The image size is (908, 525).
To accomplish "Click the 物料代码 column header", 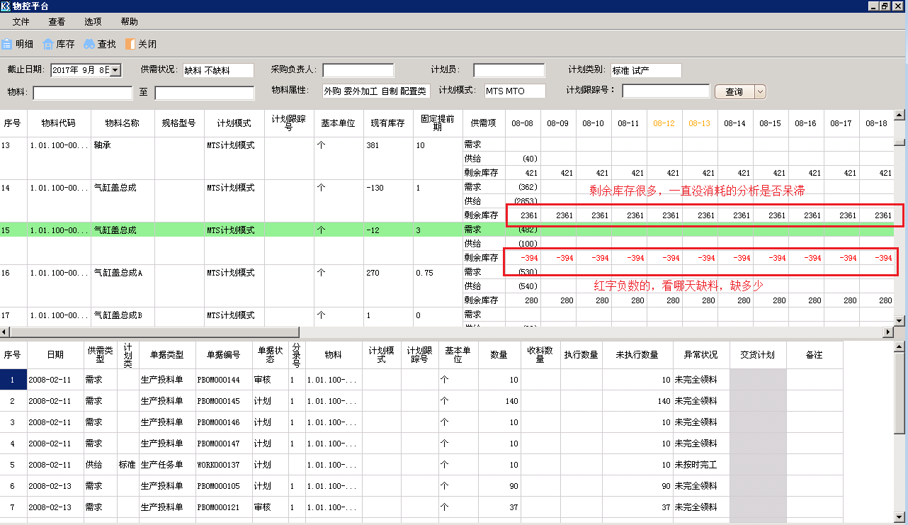I will pos(59,123).
